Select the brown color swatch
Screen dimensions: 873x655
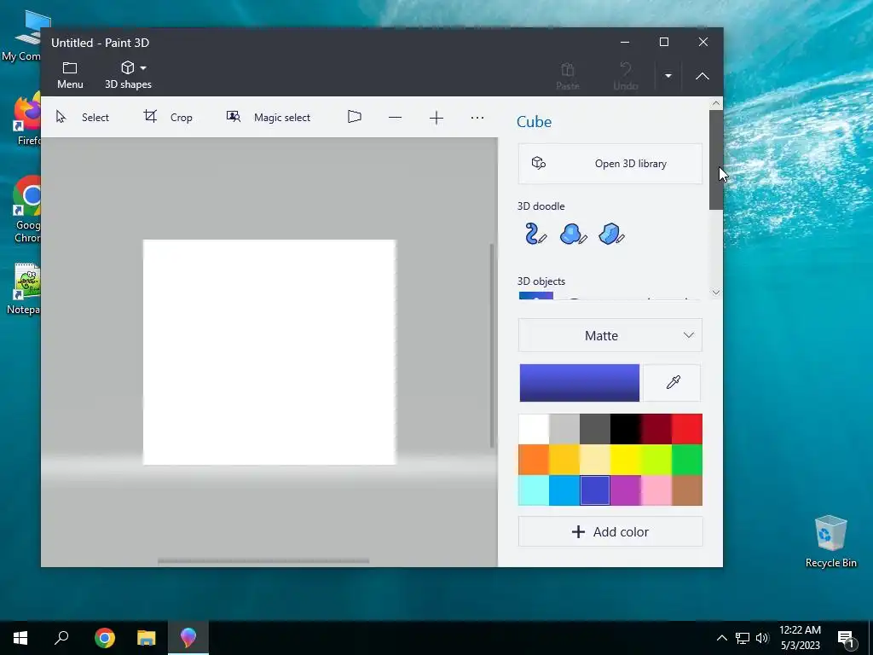coord(687,490)
